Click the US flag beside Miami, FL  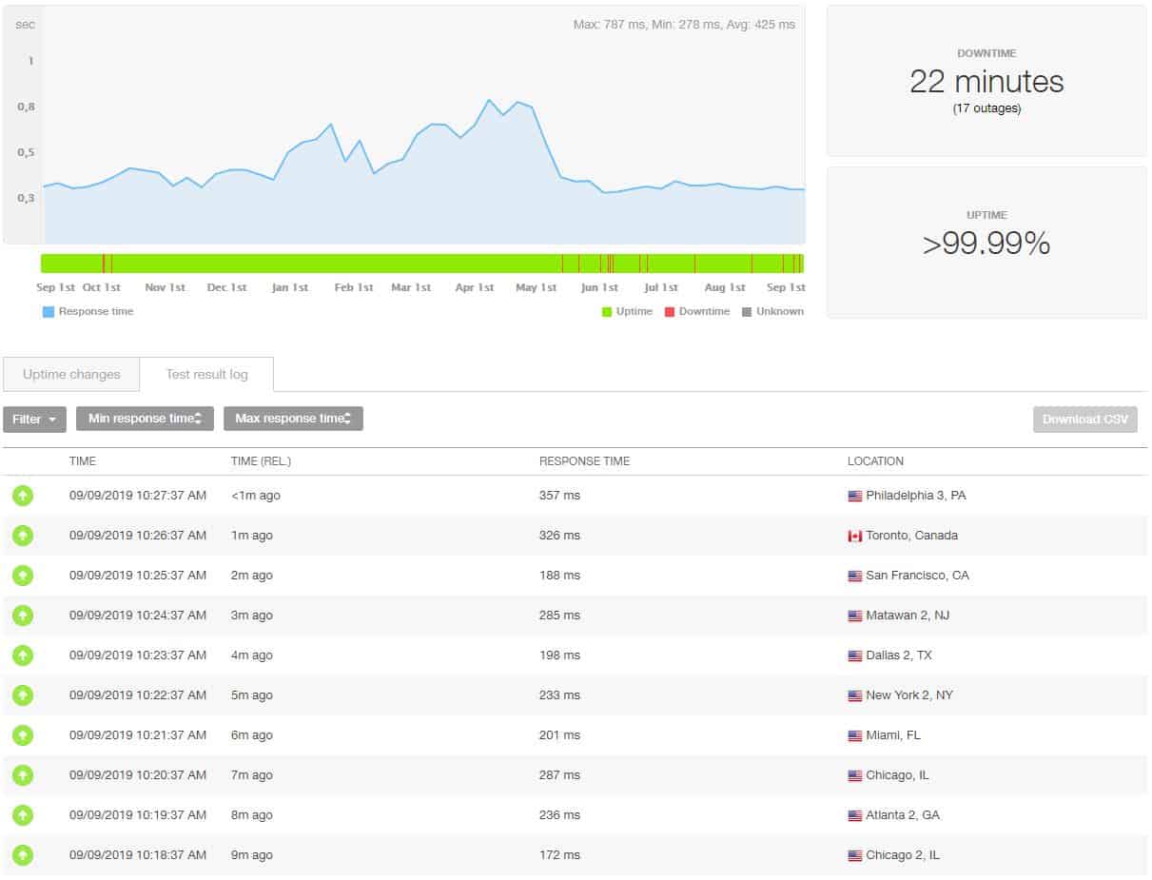tap(855, 736)
